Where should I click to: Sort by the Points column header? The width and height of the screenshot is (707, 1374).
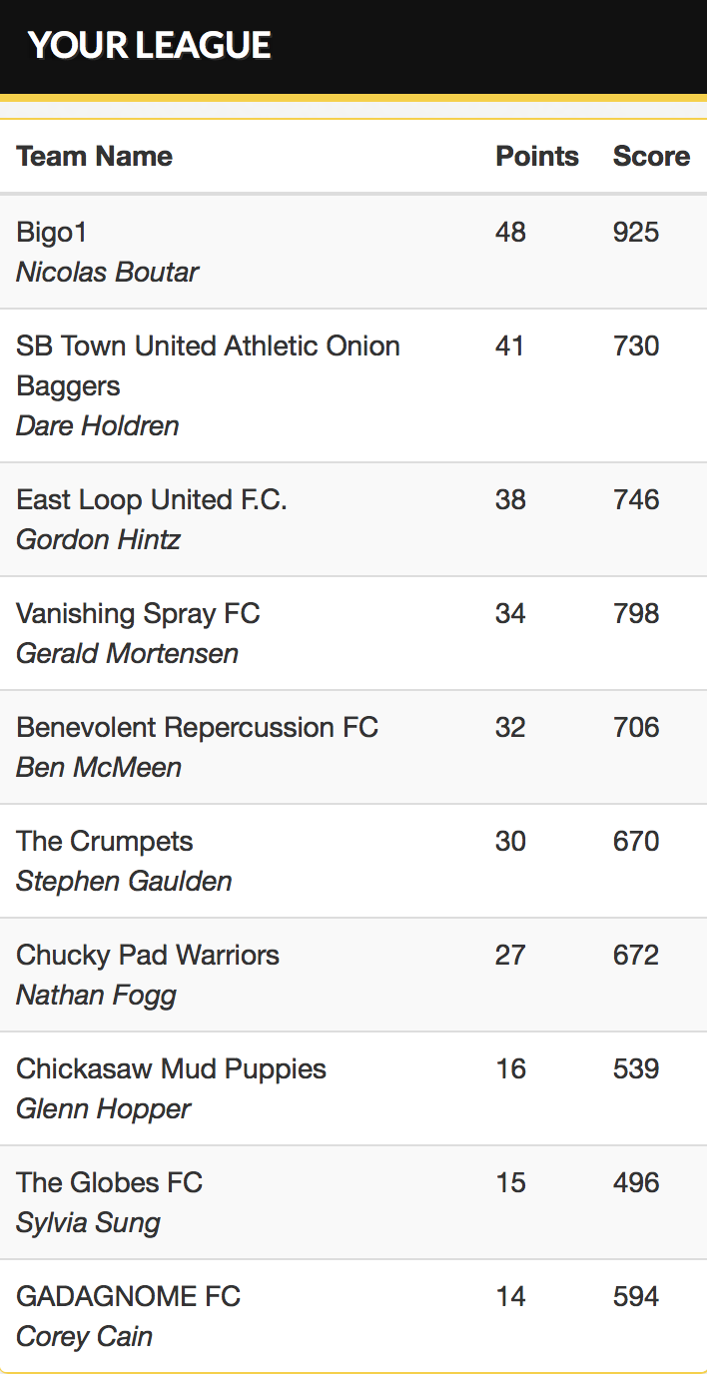pyautogui.click(x=537, y=156)
